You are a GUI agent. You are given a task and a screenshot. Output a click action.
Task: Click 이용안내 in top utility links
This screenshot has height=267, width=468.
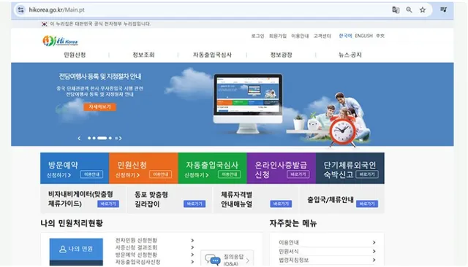tap(300, 36)
